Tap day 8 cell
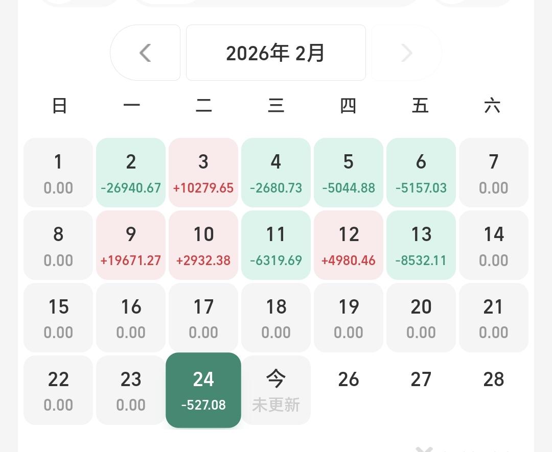Image resolution: width=552 pixels, height=452 pixels. (x=58, y=245)
